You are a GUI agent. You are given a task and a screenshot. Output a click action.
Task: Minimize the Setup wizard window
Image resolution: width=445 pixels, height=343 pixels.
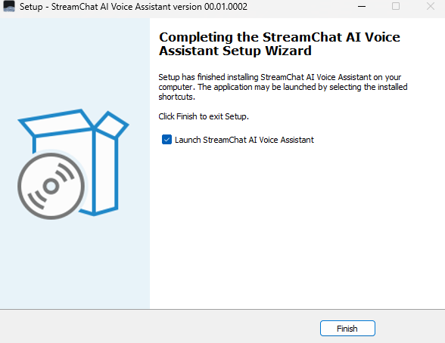362,6
